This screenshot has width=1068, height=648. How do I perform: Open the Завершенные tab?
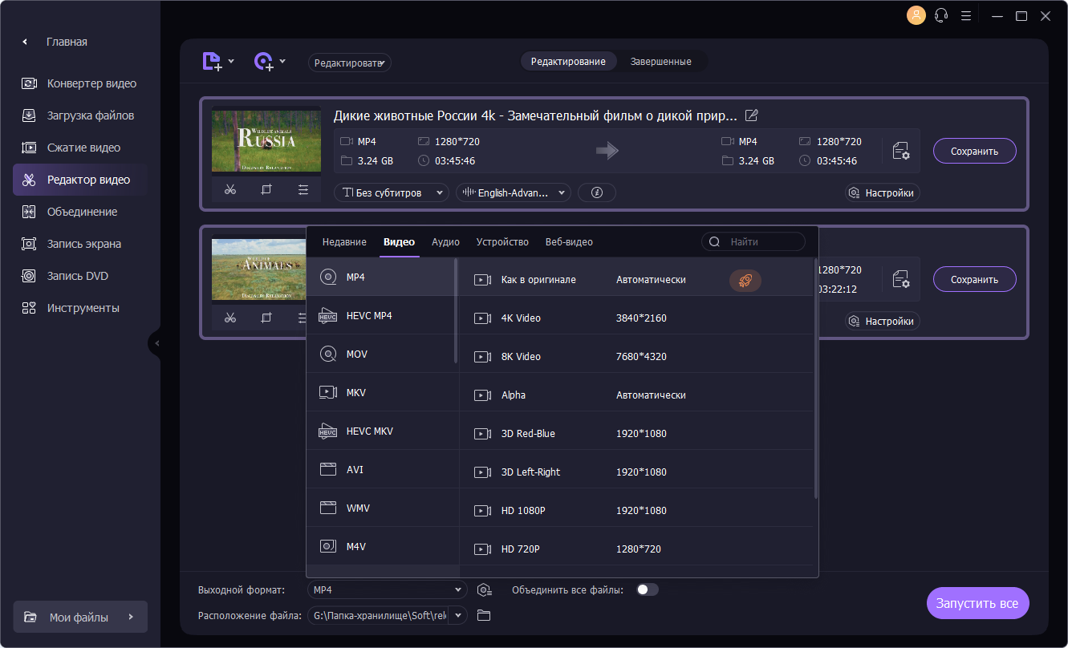pos(660,62)
